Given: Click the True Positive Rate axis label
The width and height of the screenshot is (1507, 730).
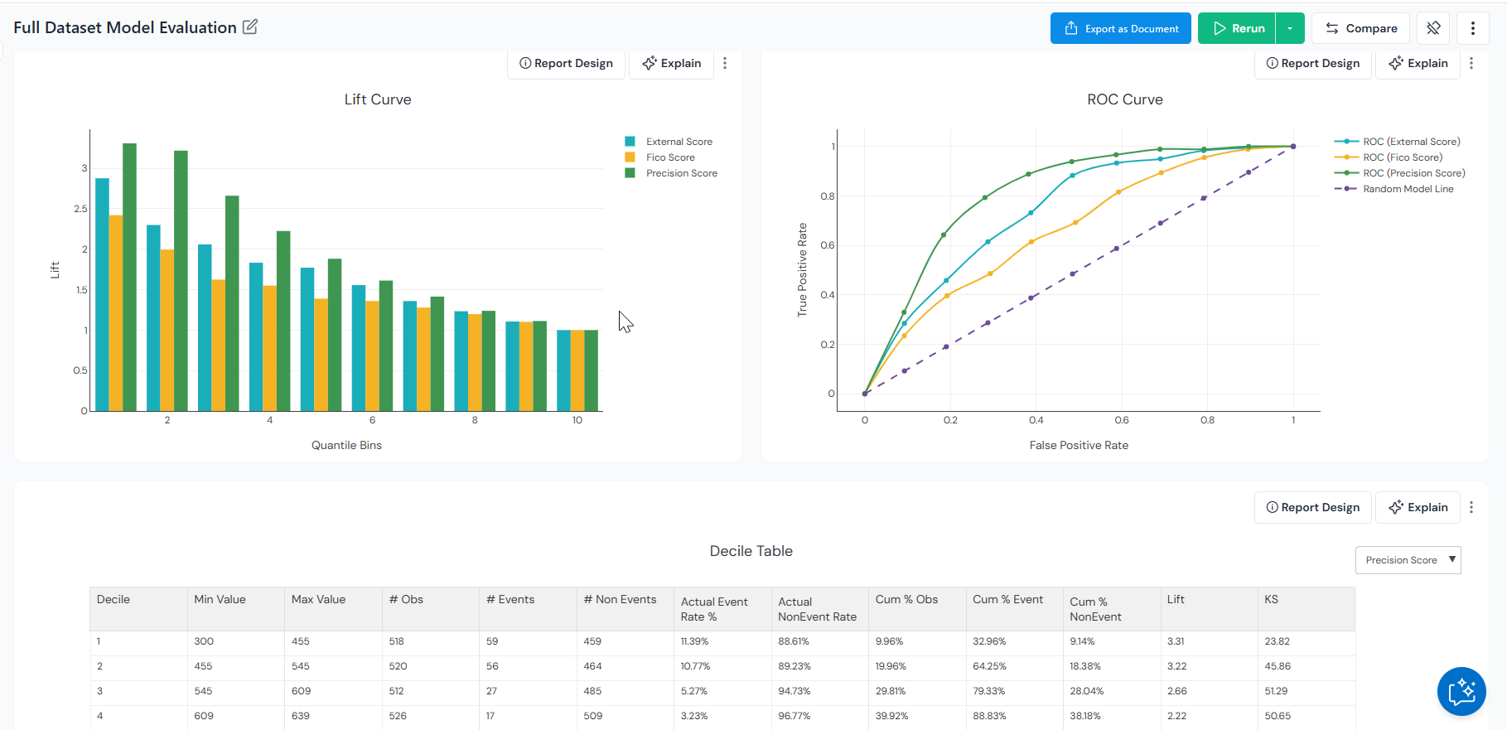Looking at the screenshot, I should (802, 270).
